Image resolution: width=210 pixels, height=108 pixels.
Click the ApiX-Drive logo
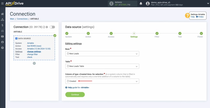(x=15, y=4)
